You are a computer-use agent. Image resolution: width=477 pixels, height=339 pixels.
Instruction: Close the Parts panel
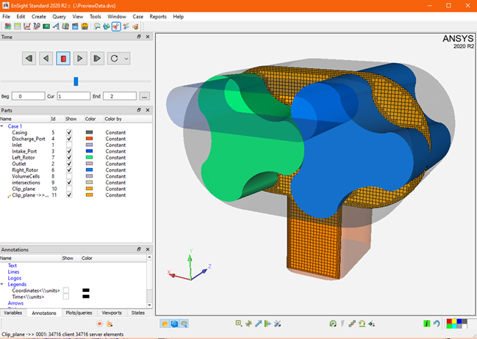point(148,110)
